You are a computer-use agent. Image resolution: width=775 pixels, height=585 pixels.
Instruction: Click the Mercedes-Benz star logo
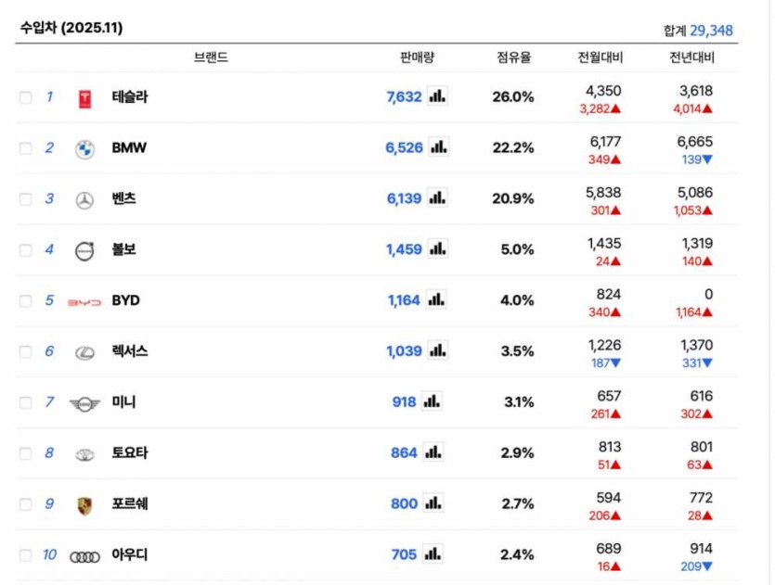pyautogui.click(x=84, y=200)
